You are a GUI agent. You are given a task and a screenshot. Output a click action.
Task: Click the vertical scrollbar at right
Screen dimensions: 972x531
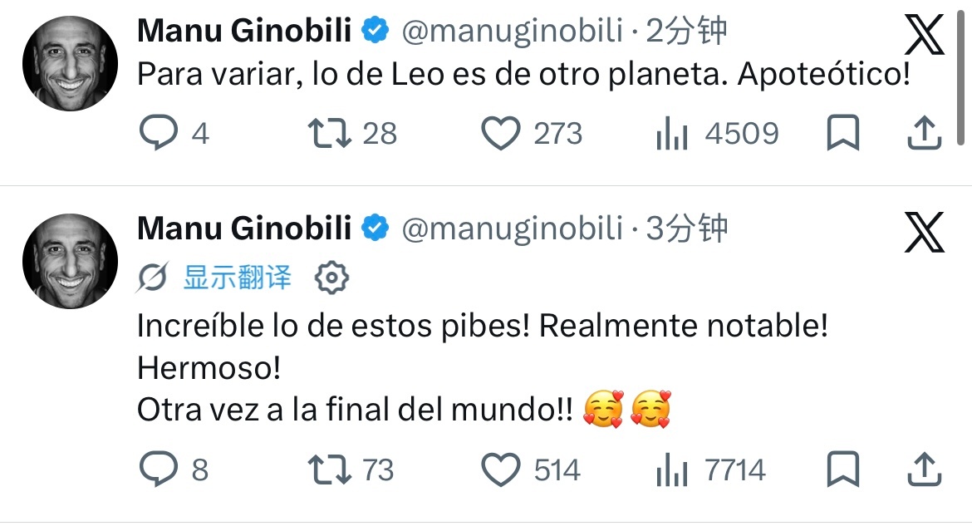point(961,77)
